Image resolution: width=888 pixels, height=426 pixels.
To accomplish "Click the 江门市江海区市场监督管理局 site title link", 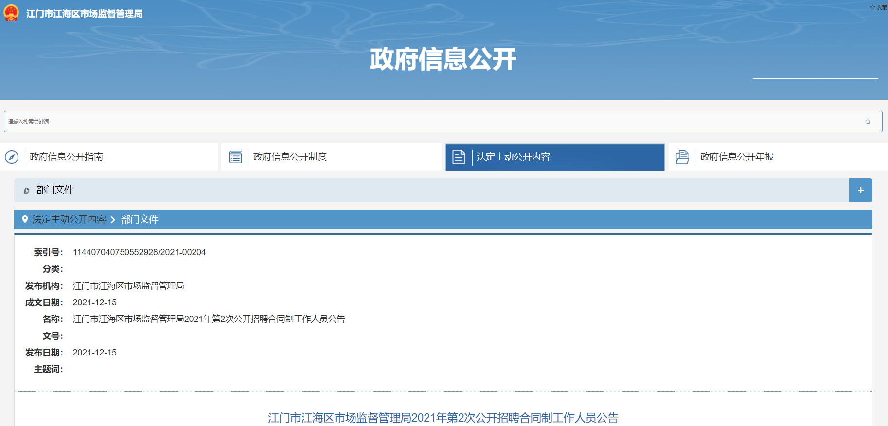I will 84,14.
